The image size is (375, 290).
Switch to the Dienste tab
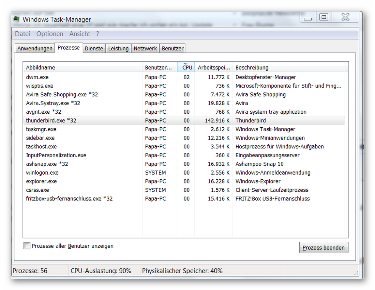click(x=94, y=48)
